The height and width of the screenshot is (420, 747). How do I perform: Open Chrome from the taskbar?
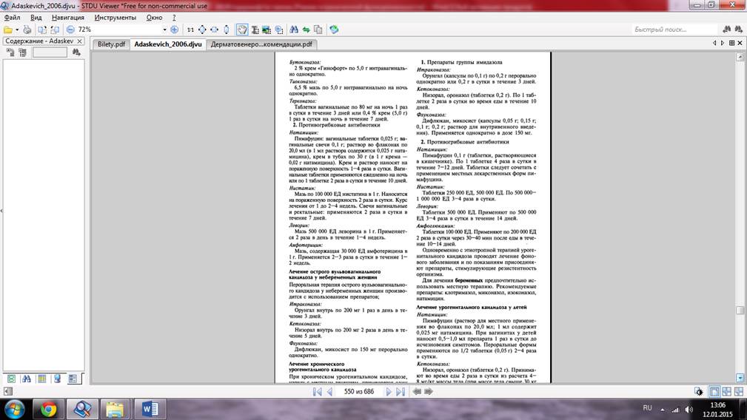48,409
